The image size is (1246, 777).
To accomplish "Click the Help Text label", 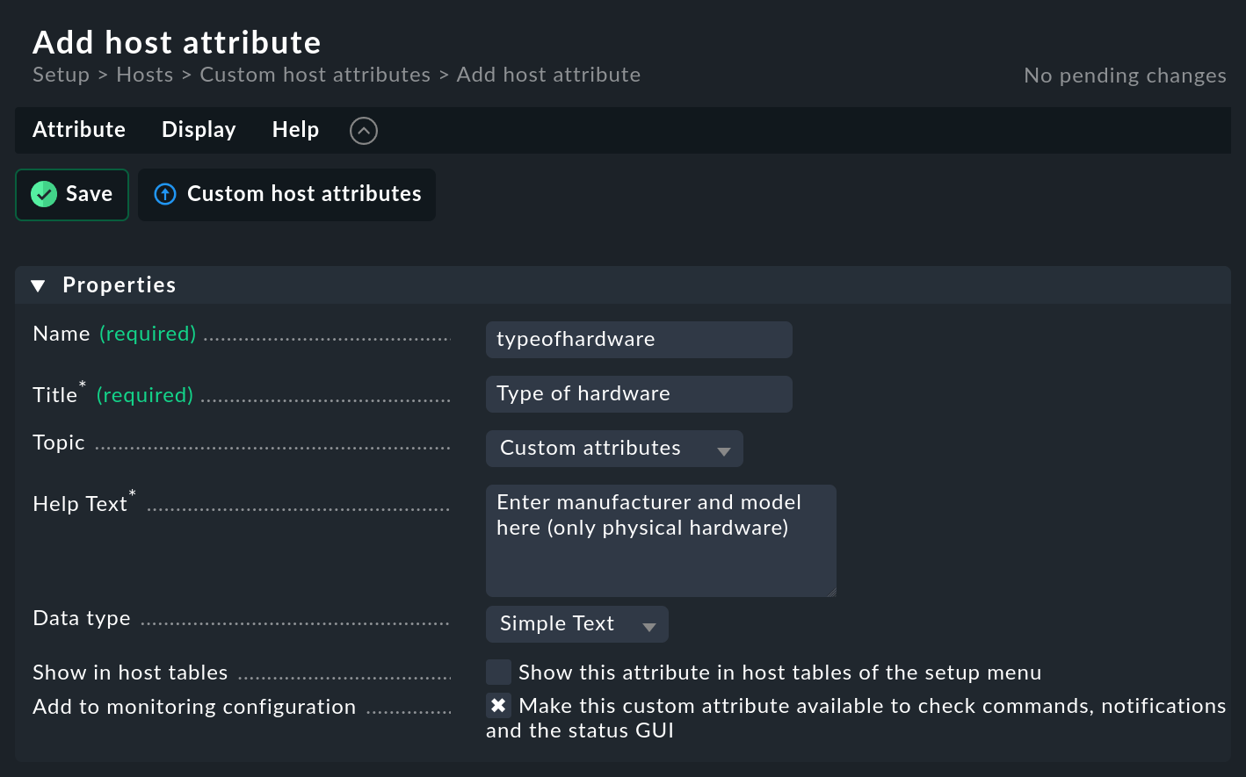I will [x=84, y=502].
